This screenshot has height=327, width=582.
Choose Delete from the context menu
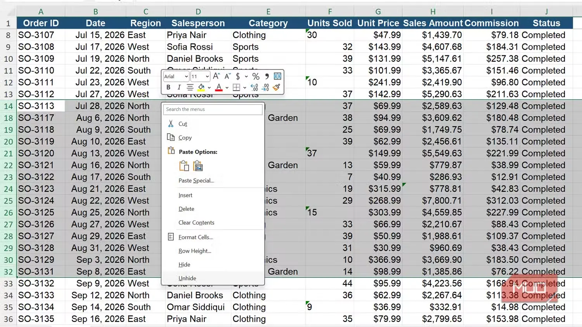[213, 209]
